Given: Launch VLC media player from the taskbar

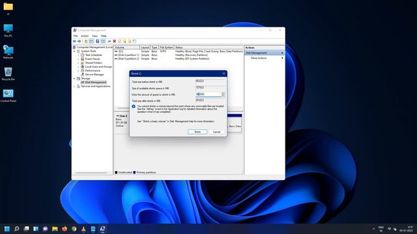Looking at the screenshot, I should pos(83,229).
